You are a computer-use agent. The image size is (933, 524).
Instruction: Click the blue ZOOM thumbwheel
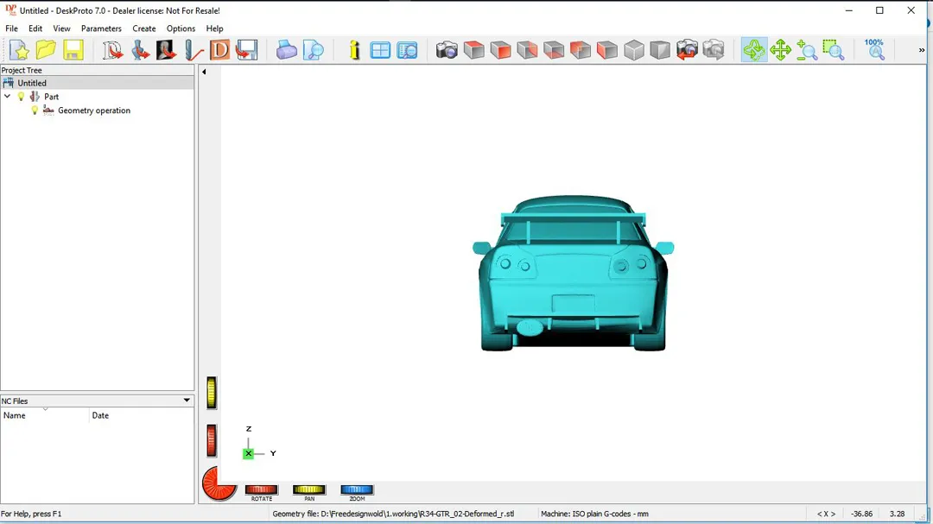click(357, 489)
